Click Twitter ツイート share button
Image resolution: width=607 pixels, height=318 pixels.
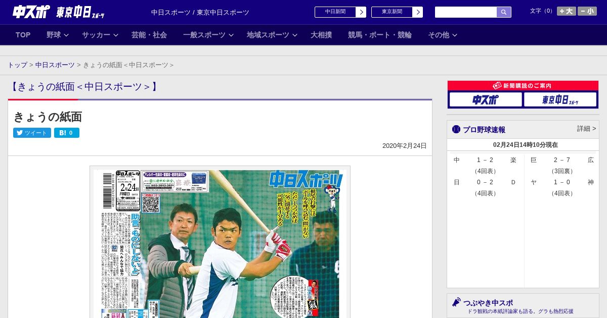point(32,133)
